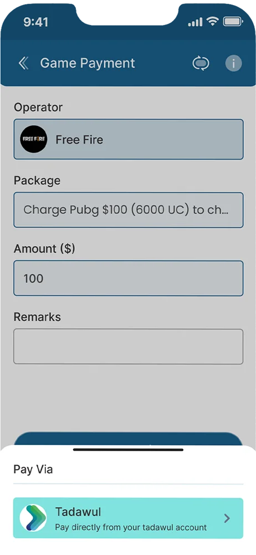The image size is (256, 555).
Task: Focus the Amount ($) field showing 100
Action: coord(129,278)
